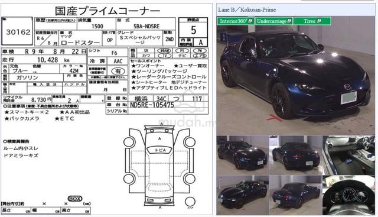Click the interior grade A

(x=201, y=43)
